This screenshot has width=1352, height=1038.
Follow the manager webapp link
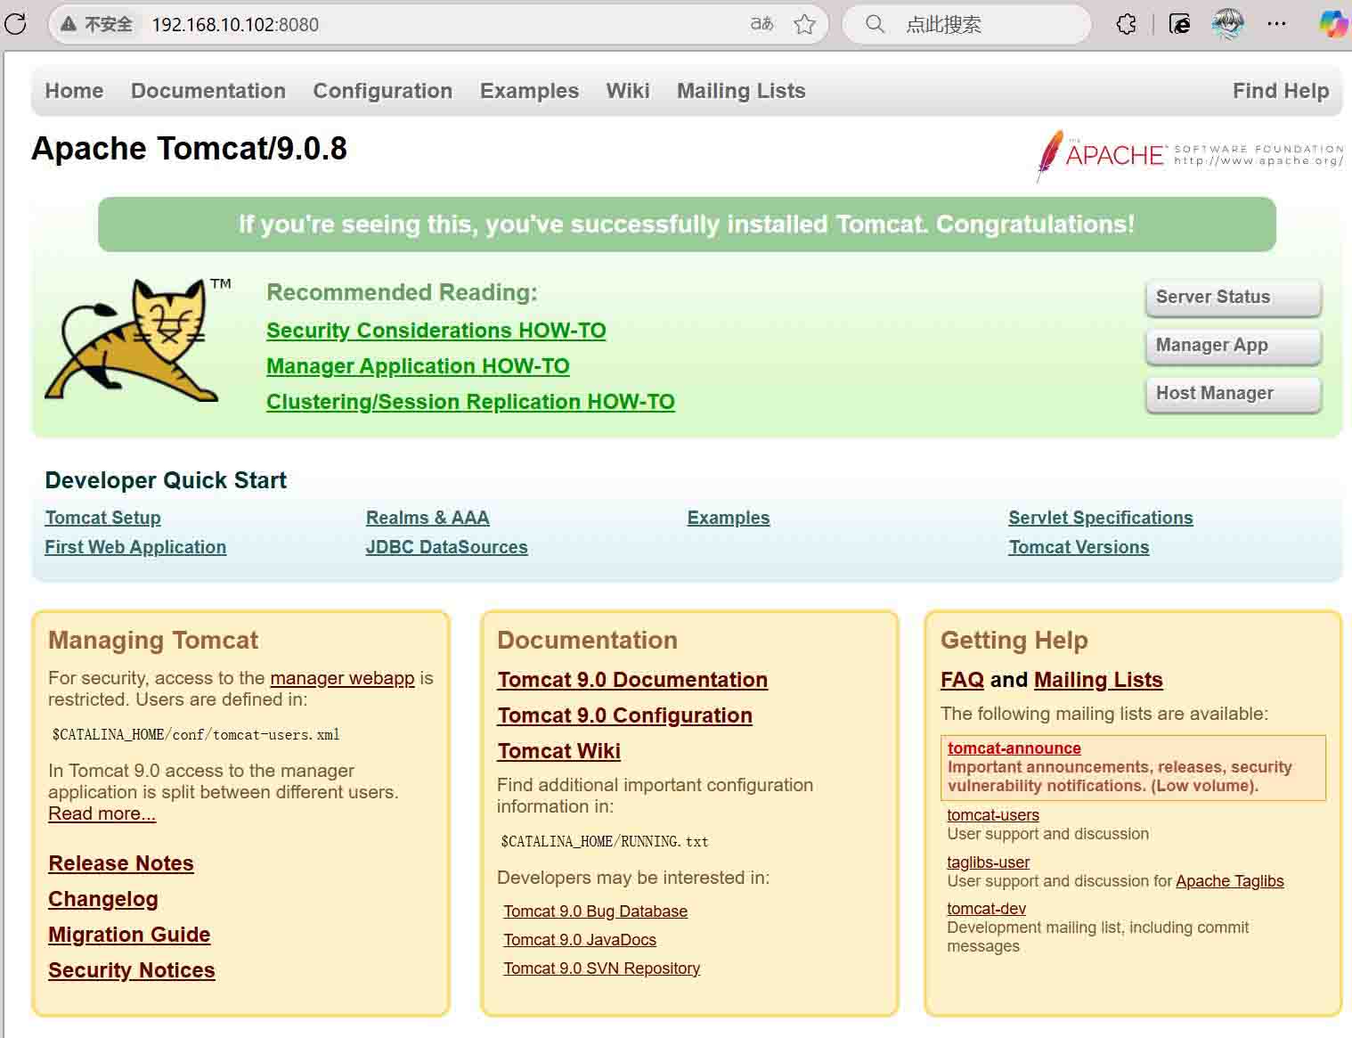coord(342,678)
